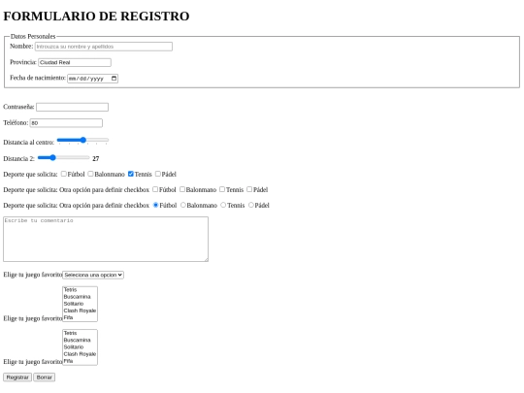Click the Borrar button
This screenshot has height=393, width=524.
tap(44, 377)
